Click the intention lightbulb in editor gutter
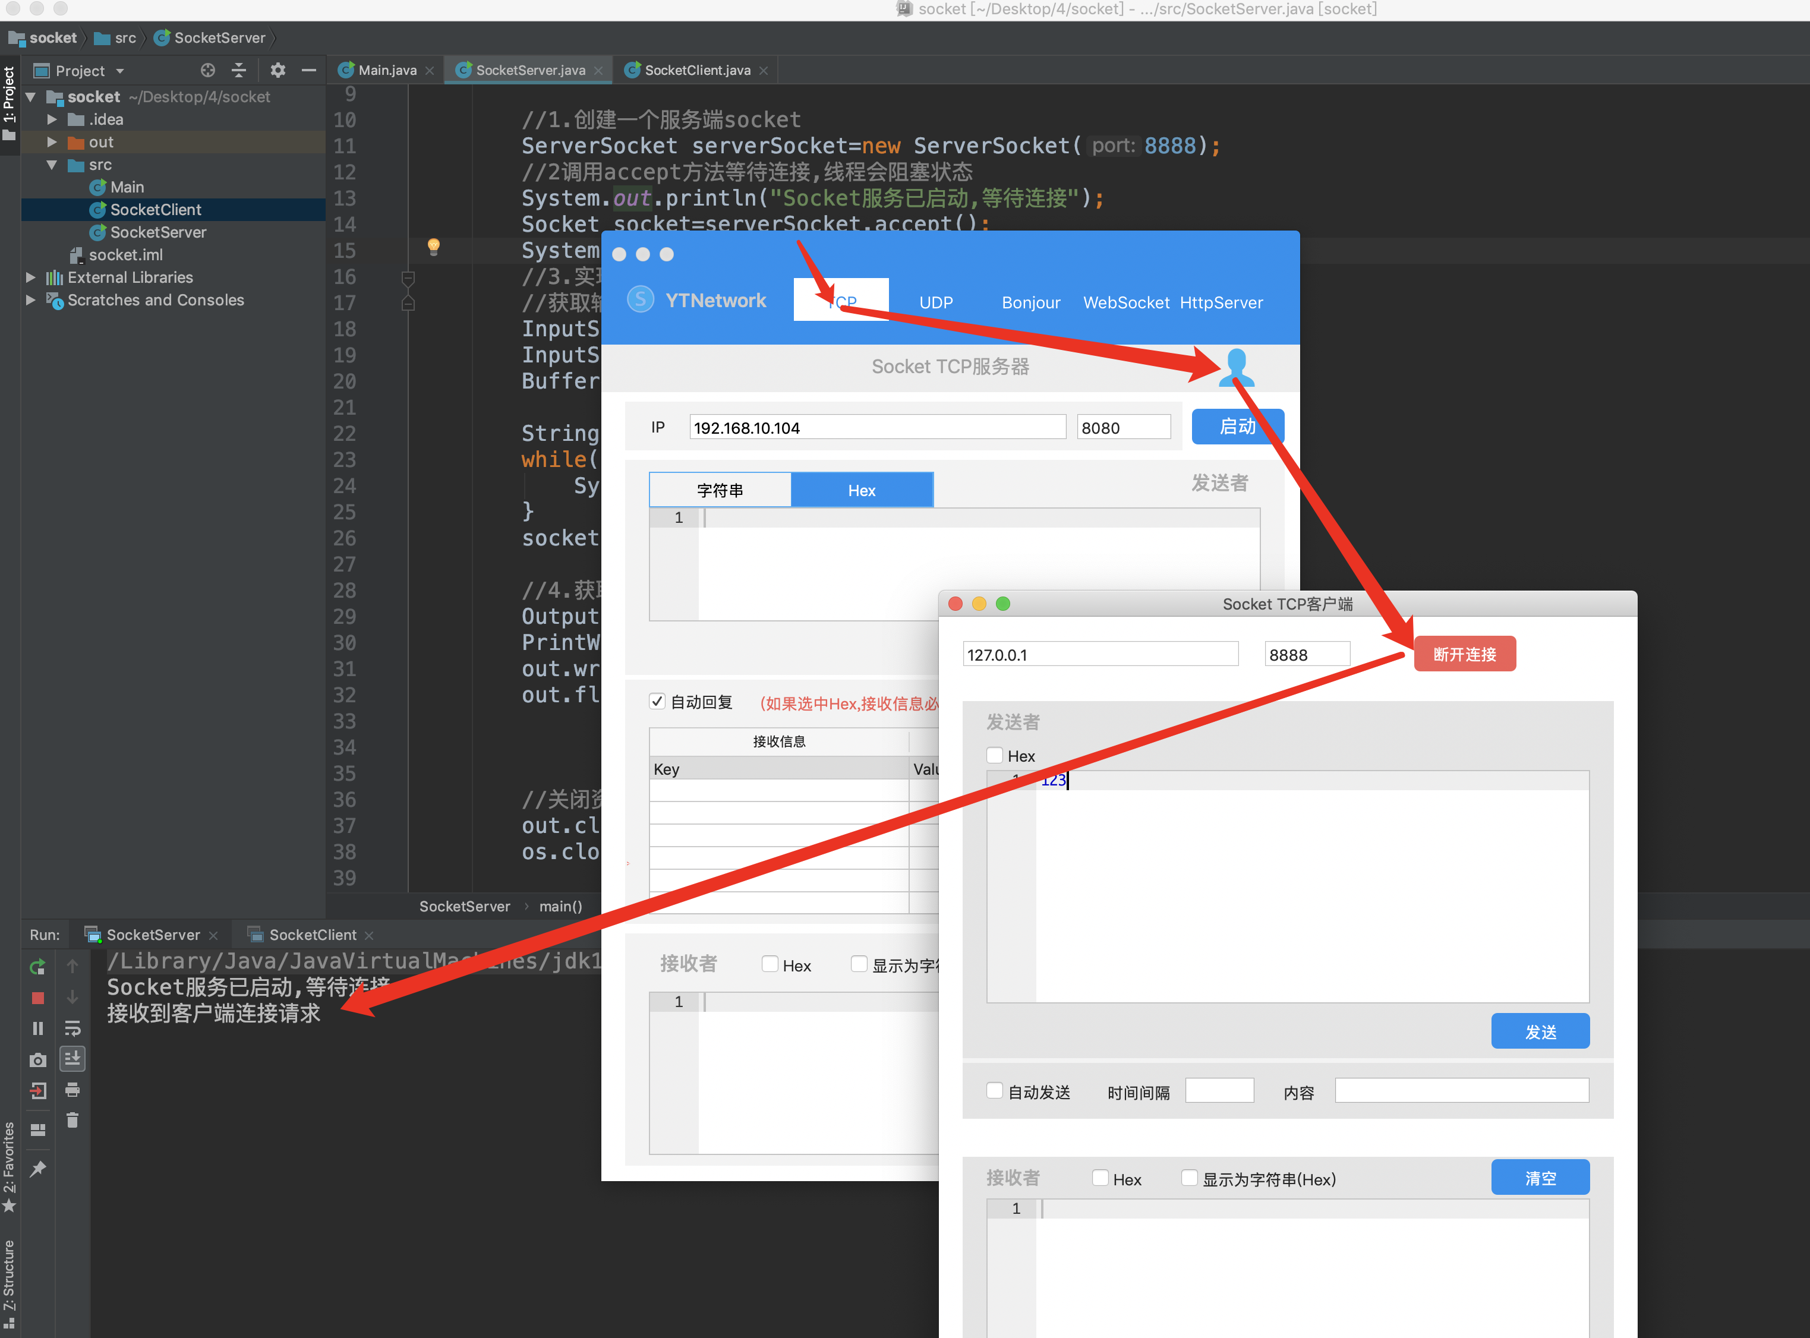The width and height of the screenshot is (1810, 1338). 433,246
